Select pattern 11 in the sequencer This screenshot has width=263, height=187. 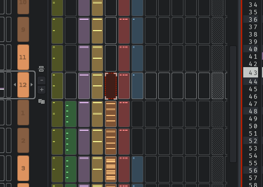(x=23, y=57)
